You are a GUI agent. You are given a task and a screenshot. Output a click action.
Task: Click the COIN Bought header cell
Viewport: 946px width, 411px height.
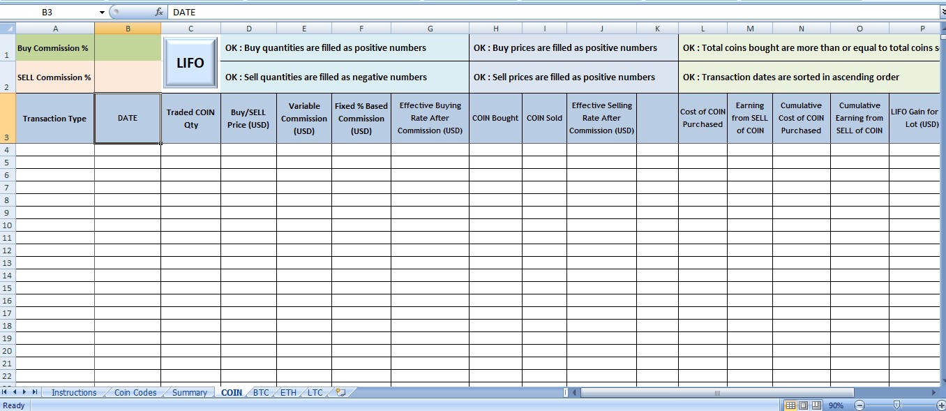click(495, 118)
